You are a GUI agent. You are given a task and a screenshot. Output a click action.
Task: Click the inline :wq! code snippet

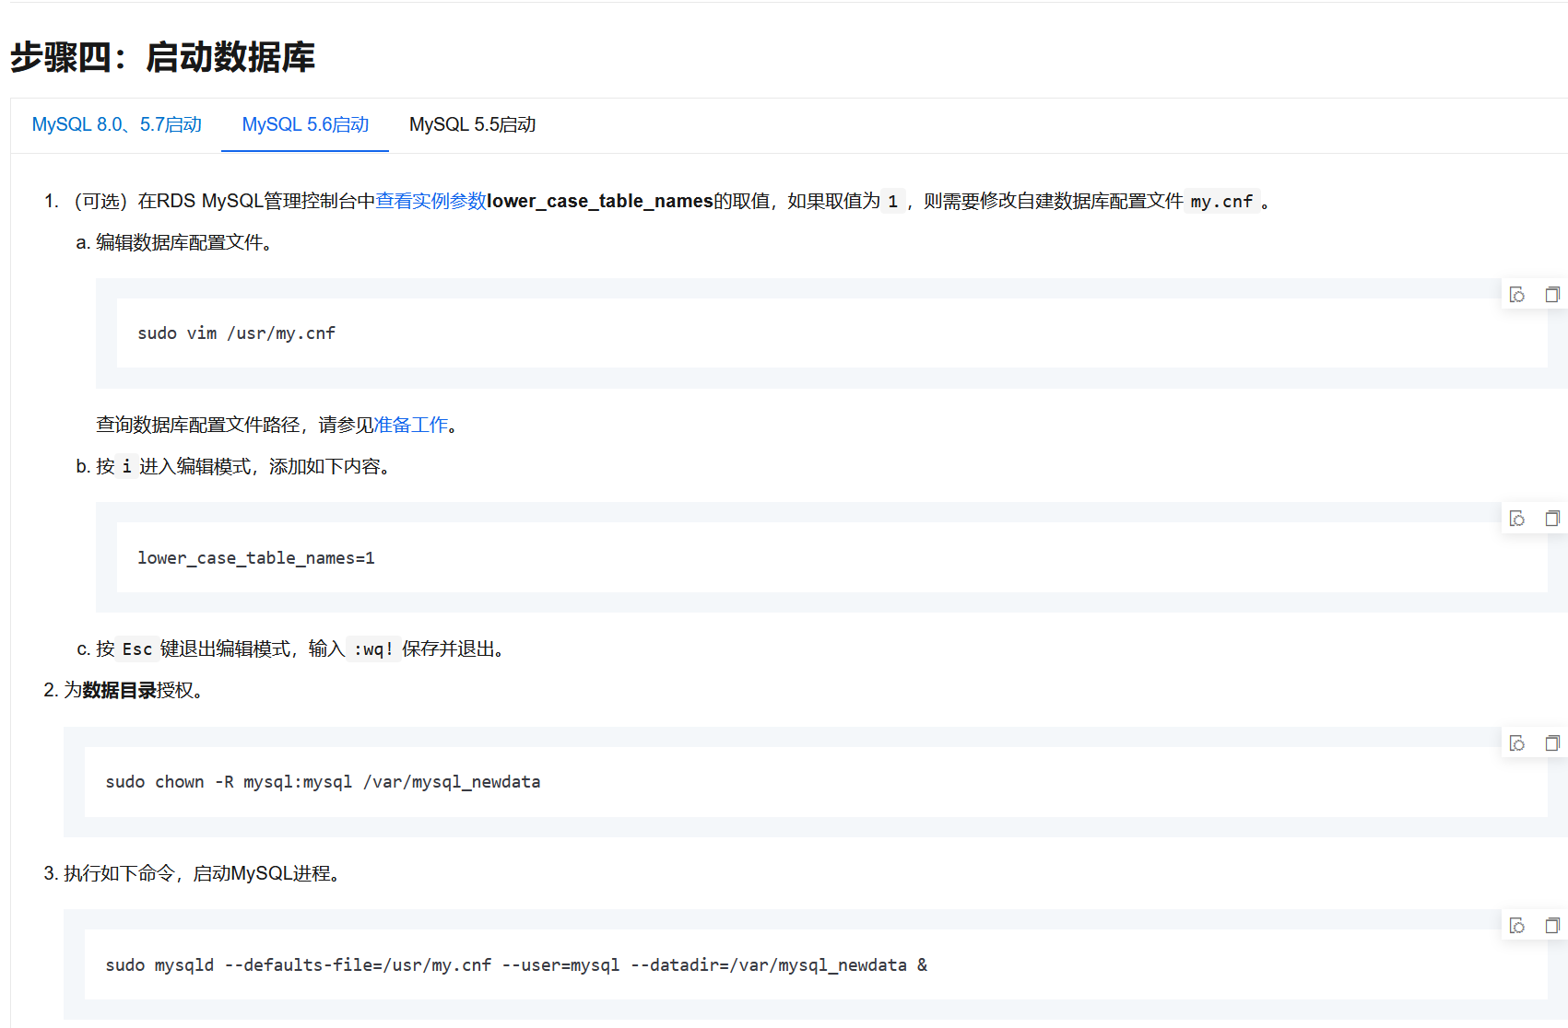[x=373, y=649]
